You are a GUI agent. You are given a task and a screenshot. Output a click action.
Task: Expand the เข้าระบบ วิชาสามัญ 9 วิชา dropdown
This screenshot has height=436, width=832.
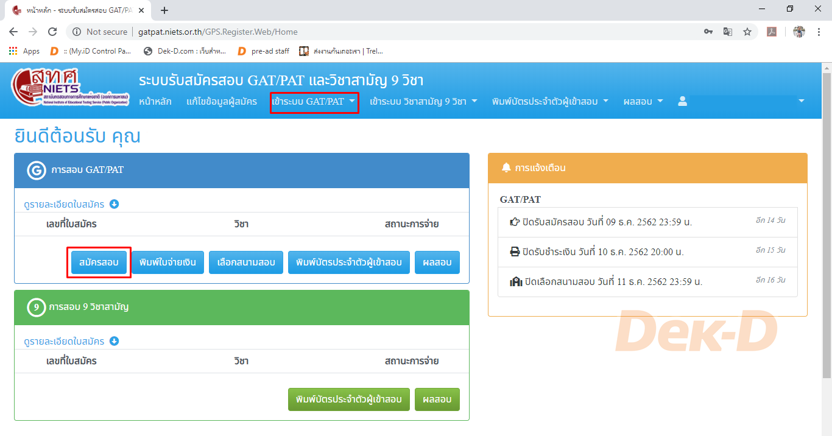423,102
